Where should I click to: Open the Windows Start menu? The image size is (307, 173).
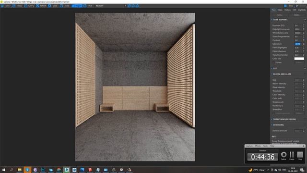4,170
